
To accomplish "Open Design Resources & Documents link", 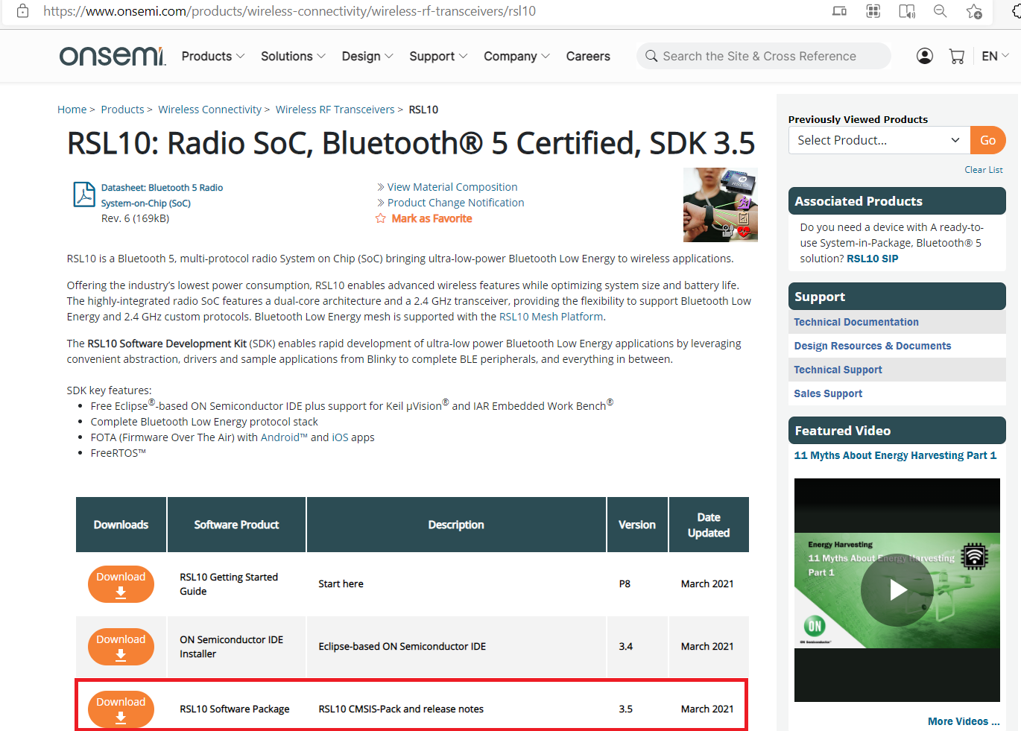I will [872, 346].
